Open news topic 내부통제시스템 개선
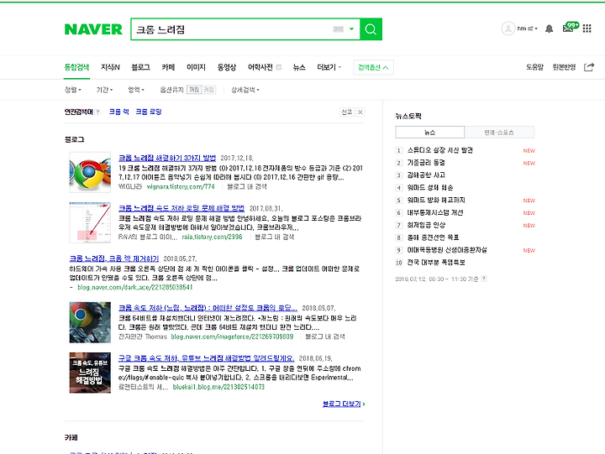The height and width of the screenshot is (454, 605). pyautogui.click(x=435, y=212)
